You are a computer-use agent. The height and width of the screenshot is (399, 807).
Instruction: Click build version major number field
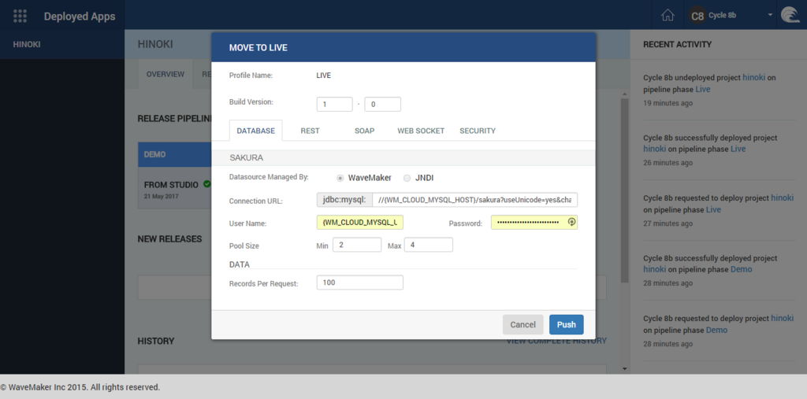tap(334, 104)
